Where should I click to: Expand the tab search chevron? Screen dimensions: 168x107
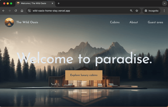coord(165,3)
